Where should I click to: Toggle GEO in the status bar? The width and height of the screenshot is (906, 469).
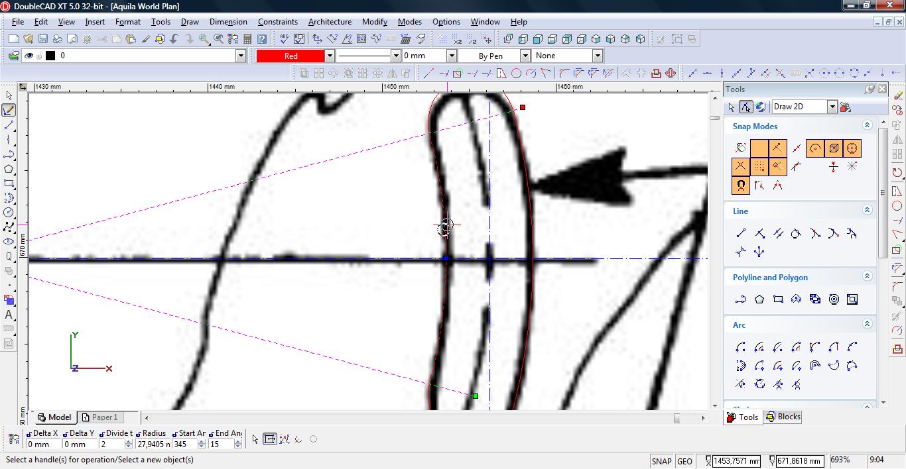click(684, 461)
